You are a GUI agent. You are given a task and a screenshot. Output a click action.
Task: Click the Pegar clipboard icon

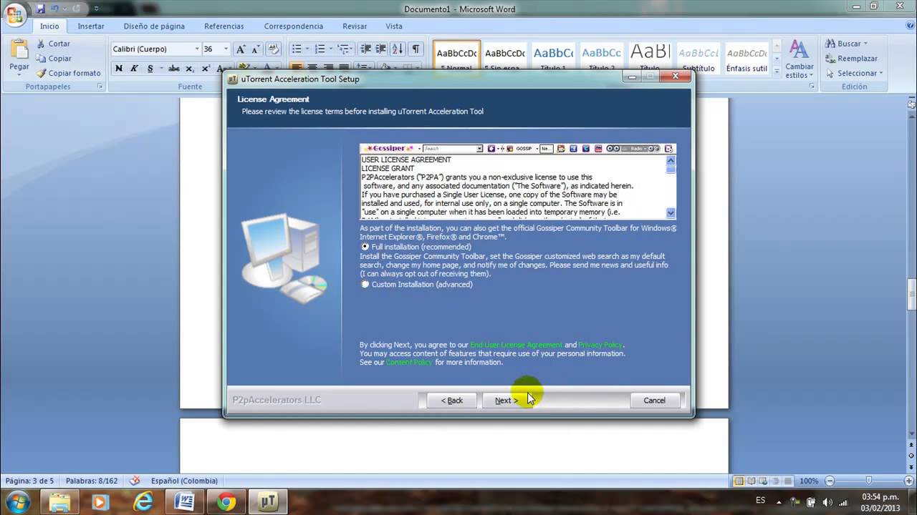[x=19, y=51]
